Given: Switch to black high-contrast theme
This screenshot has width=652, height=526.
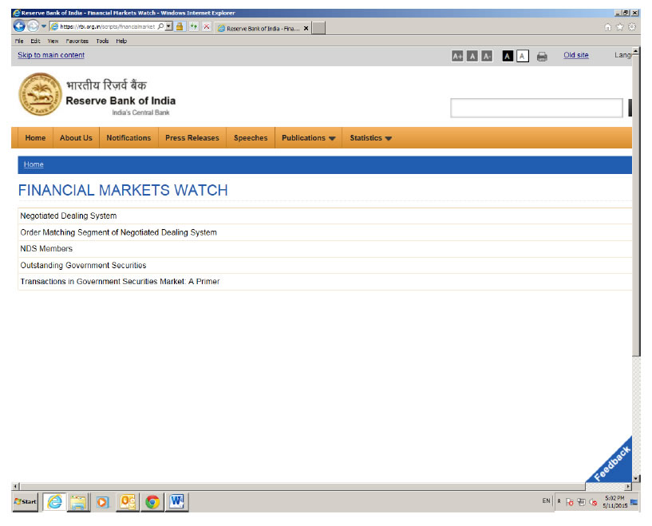Looking at the screenshot, I should click(x=508, y=56).
